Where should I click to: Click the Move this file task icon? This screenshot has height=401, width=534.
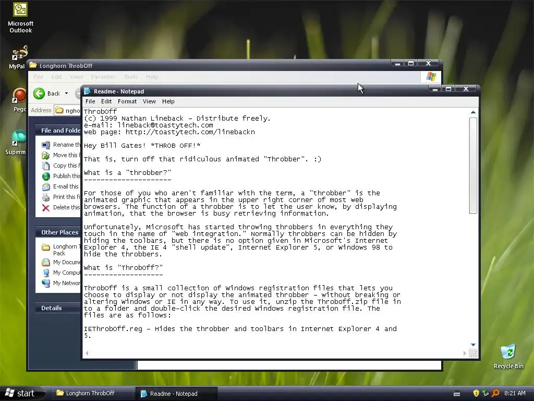click(46, 156)
